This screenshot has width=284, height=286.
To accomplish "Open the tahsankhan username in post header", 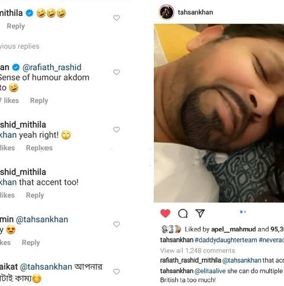I will click(195, 12).
